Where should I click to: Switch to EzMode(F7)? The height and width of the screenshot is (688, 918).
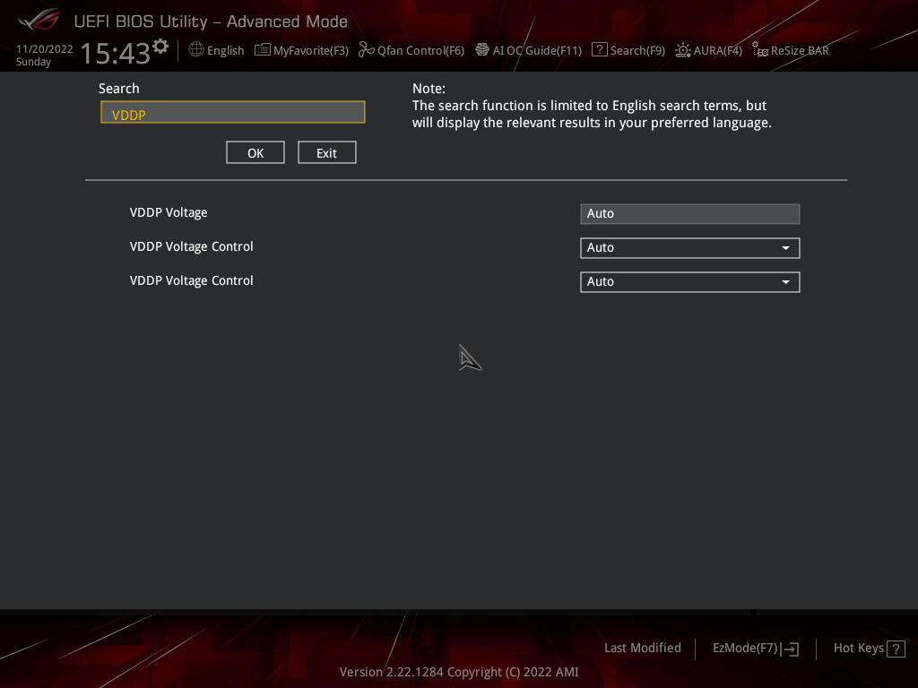tap(745, 649)
